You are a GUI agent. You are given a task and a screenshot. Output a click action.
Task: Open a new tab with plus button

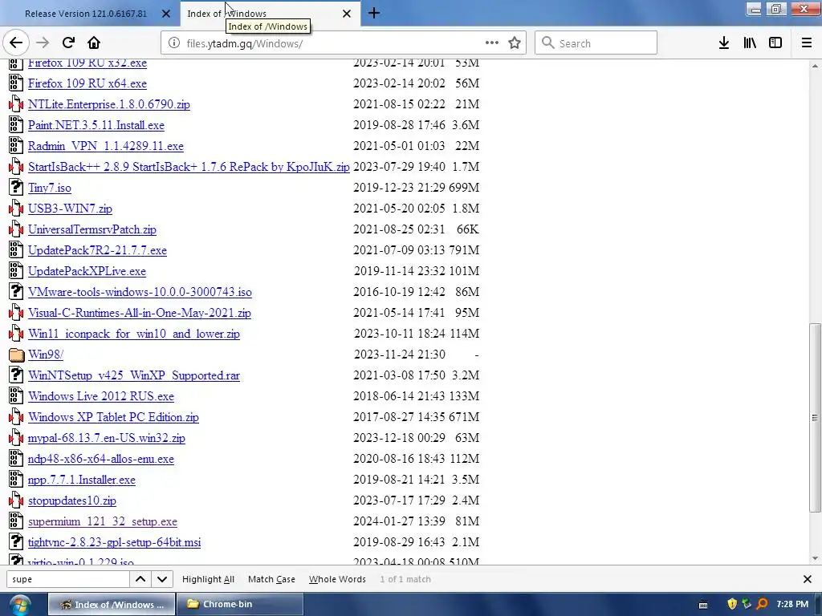pyautogui.click(x=374, y=13)
